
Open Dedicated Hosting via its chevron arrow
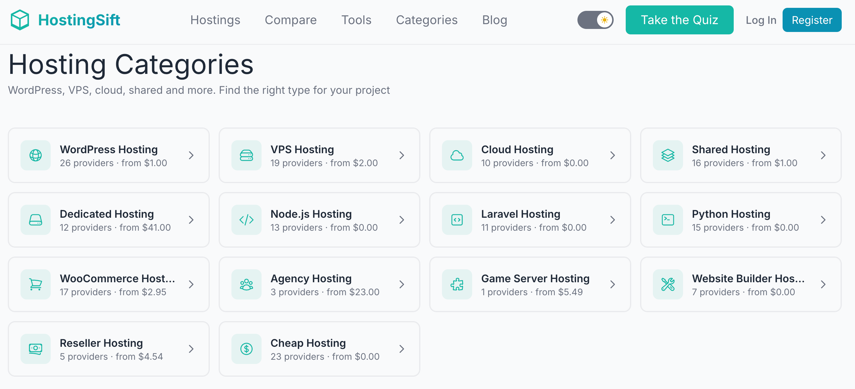(x=191, y=220)
